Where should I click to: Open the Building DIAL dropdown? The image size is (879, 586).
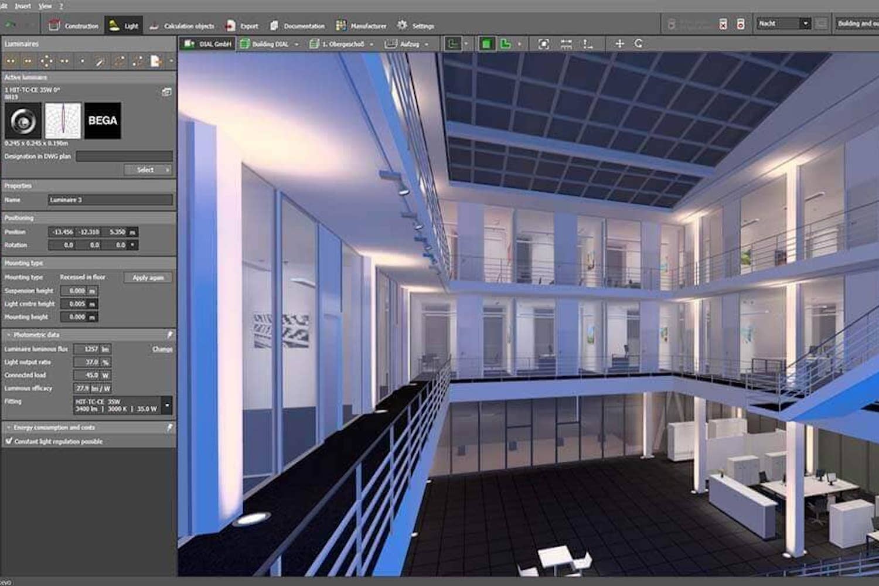(x=297, y=45)
